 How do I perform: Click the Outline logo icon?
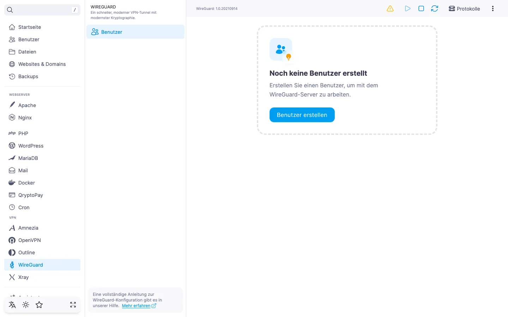coord(12,253)
